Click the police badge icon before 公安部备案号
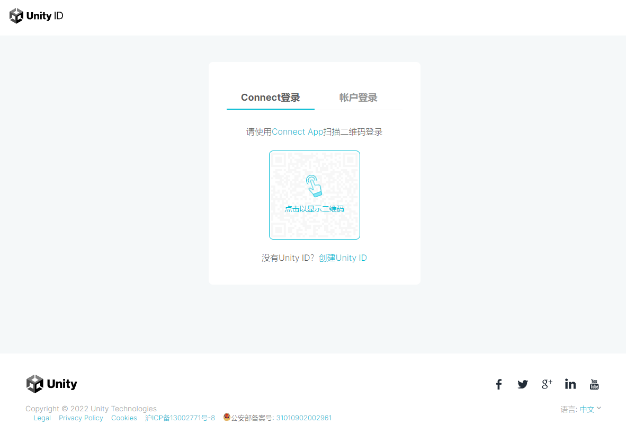 click(x=227, y=417)
